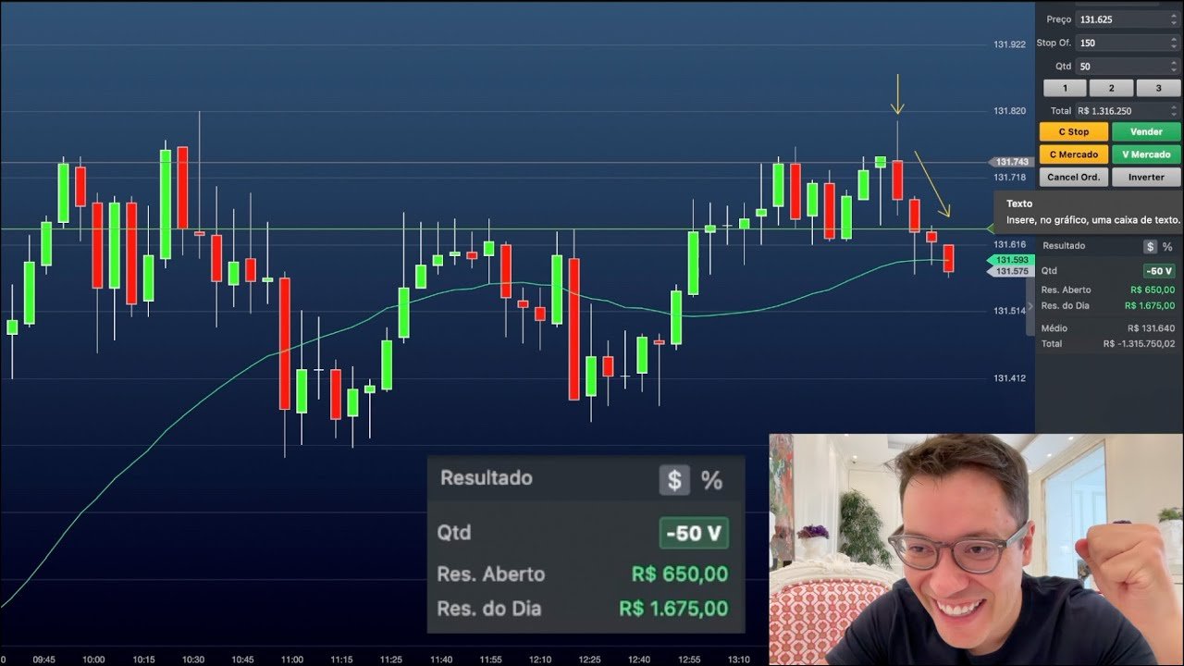Buy at market with C Mercado

(1073, 154)
